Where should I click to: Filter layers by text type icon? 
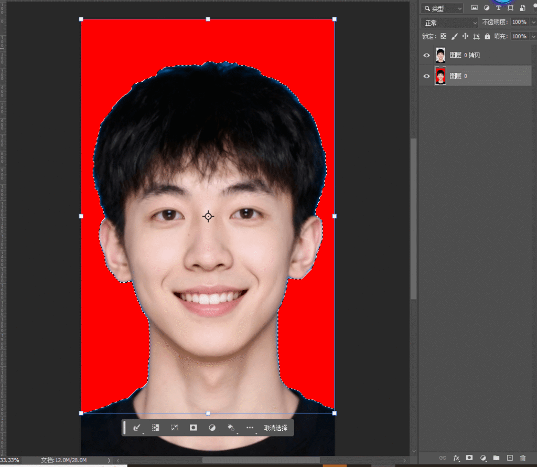(498, 8)
